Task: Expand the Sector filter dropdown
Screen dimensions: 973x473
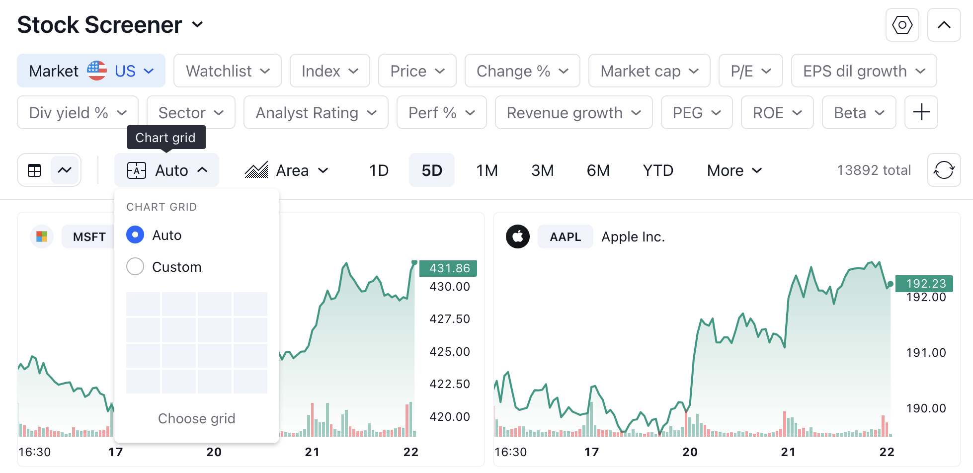Action: [191, 112]
